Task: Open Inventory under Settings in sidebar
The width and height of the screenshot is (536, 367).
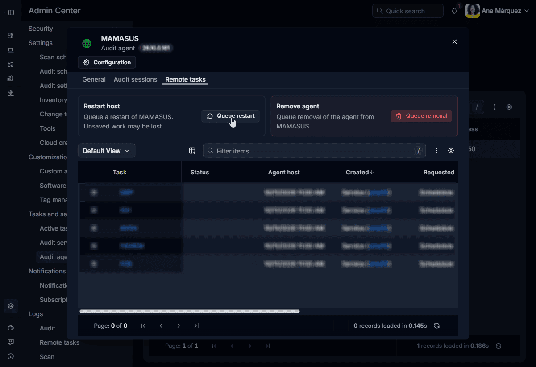Action: [x=53, y=100]
